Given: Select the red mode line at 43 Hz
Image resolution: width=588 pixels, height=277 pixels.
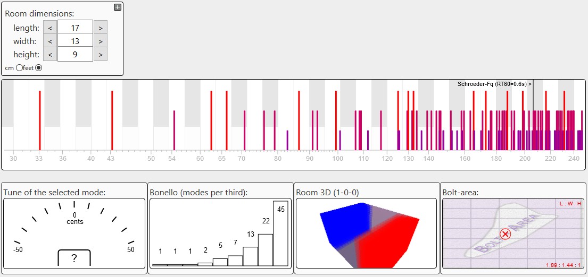Looking at the screenshot, I should pos(112,120).
